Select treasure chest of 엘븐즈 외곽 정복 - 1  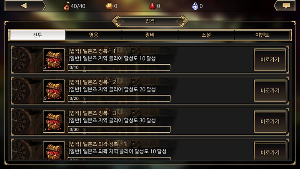(x=54, y=151)
